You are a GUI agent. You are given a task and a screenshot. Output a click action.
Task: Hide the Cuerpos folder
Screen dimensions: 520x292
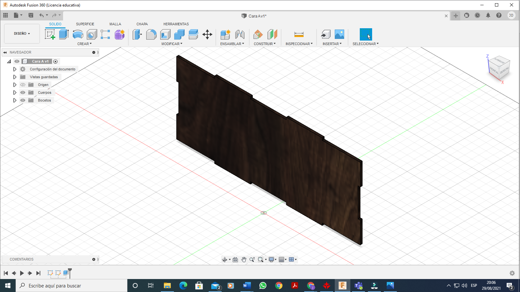pos(23,92)
